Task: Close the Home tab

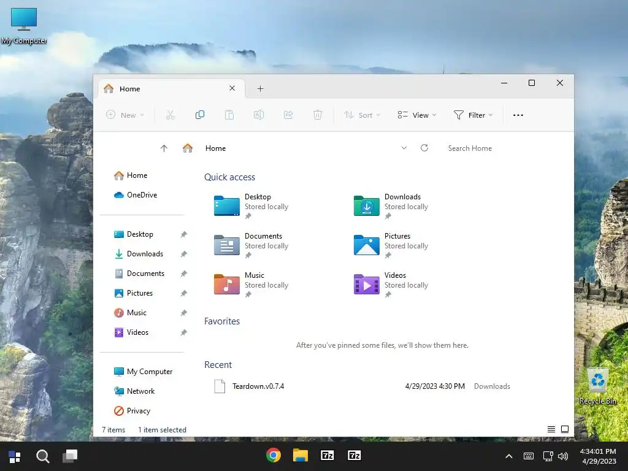Action: pyautogui.click(x=232, y=88)
